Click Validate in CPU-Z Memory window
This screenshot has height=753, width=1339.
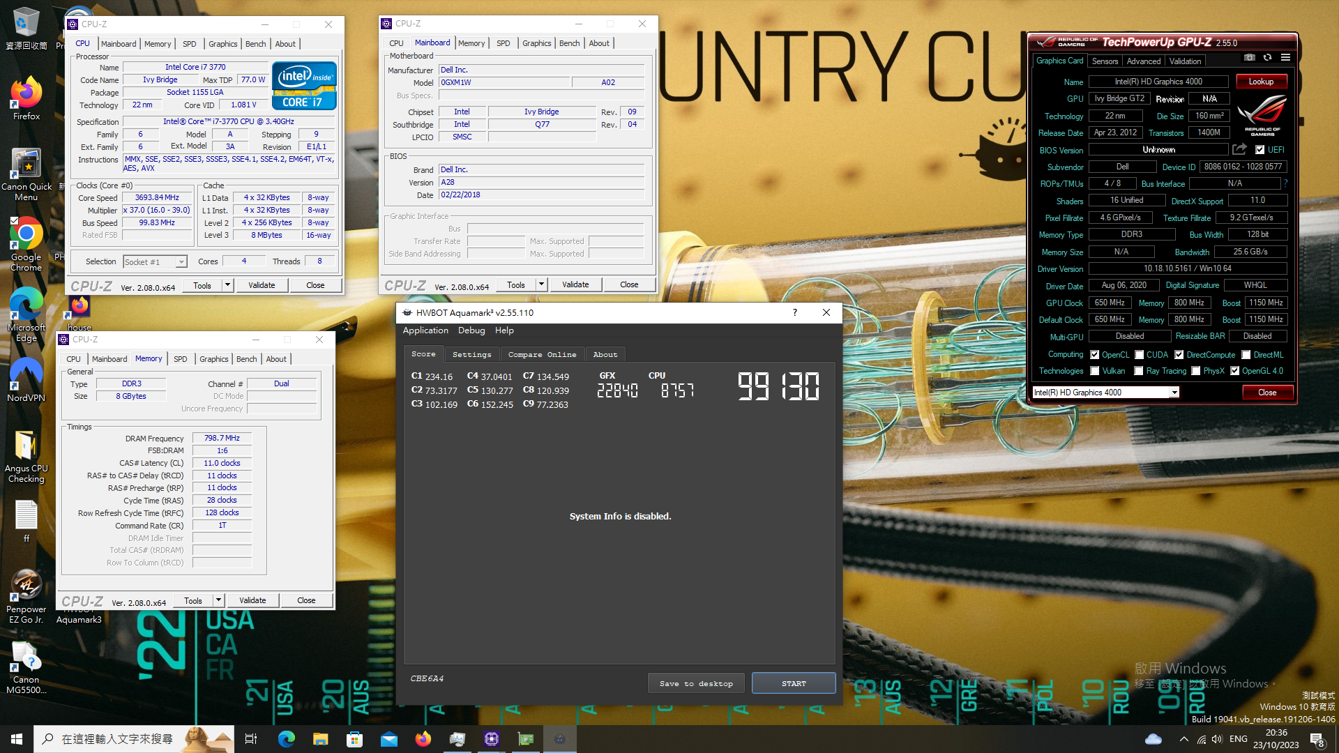tap(252, 600)
